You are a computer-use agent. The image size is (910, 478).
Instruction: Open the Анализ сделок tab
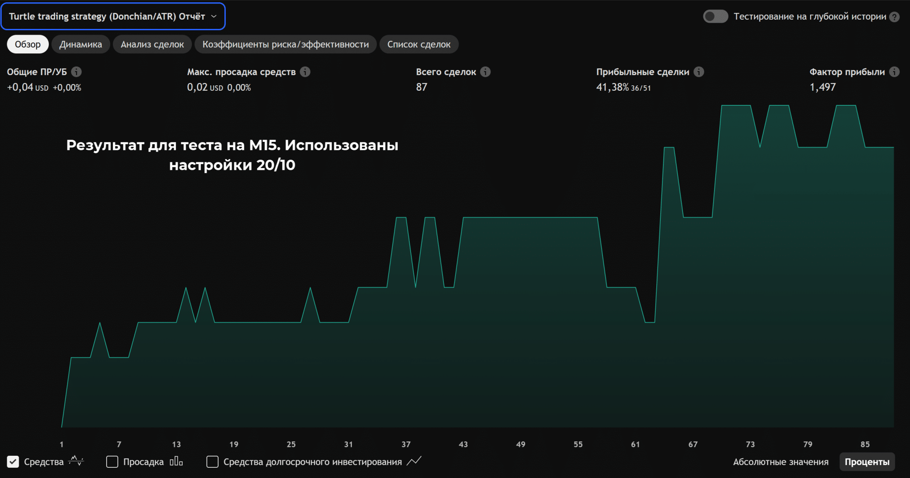(152, 44)
